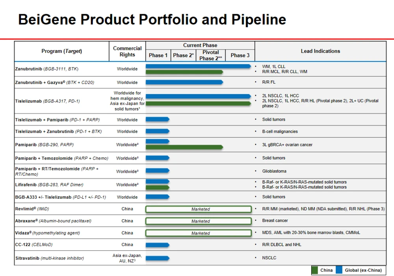The height and width of the screenshot is (276, 394).
Task: Select the Lead Indications header cell
Action: point(320,51)
